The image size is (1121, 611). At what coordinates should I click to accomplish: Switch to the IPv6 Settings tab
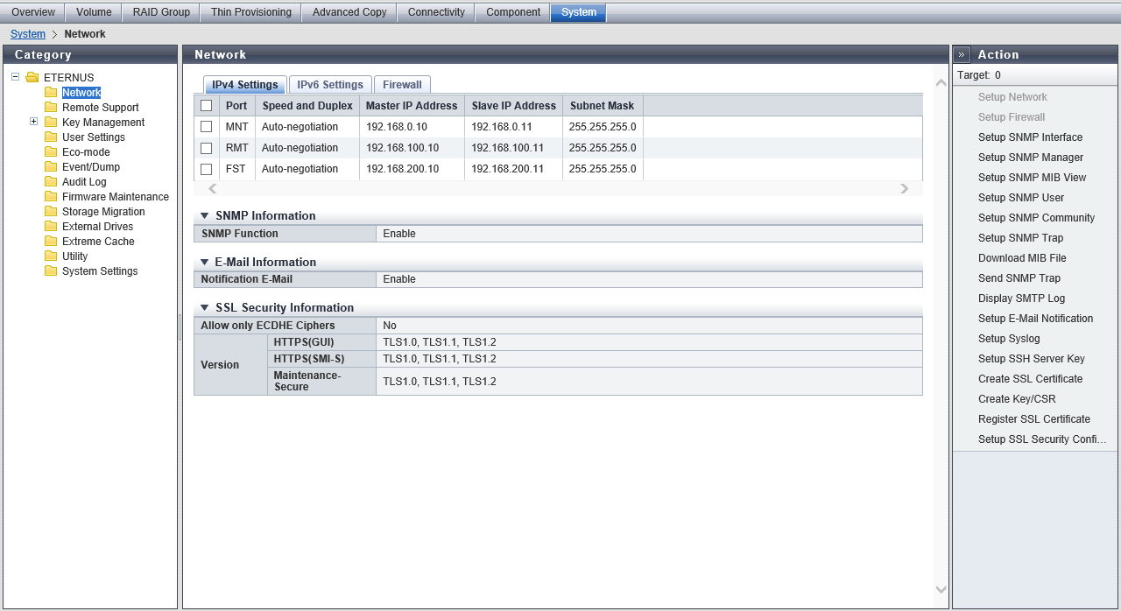(x=330, y=85)
